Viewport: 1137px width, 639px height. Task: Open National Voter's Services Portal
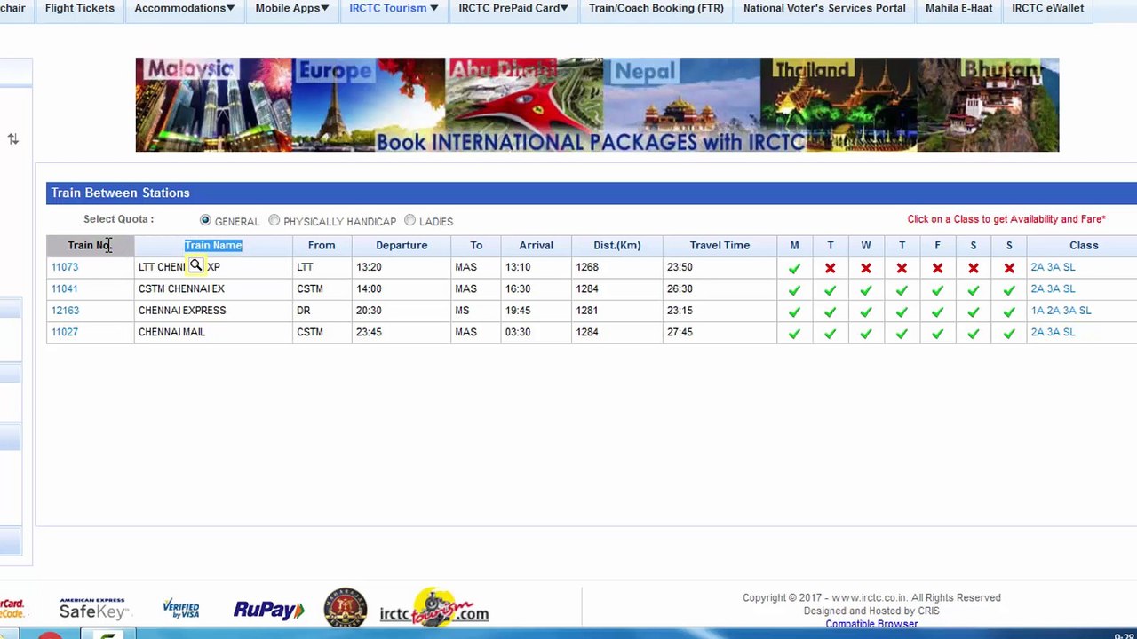824,8
